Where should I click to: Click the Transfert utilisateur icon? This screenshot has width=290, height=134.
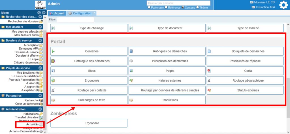click(41, 117)
